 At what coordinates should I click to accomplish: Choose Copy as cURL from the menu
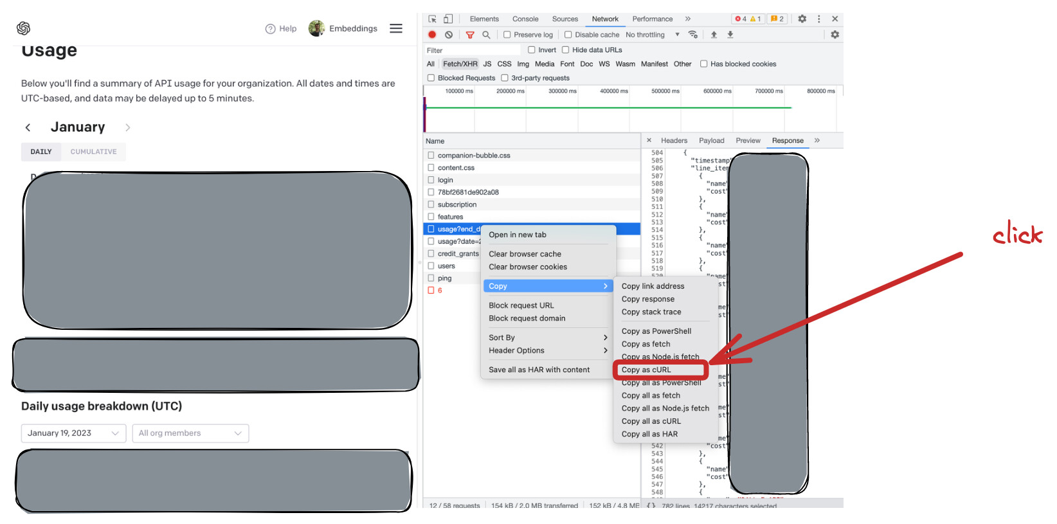[646, 370]
